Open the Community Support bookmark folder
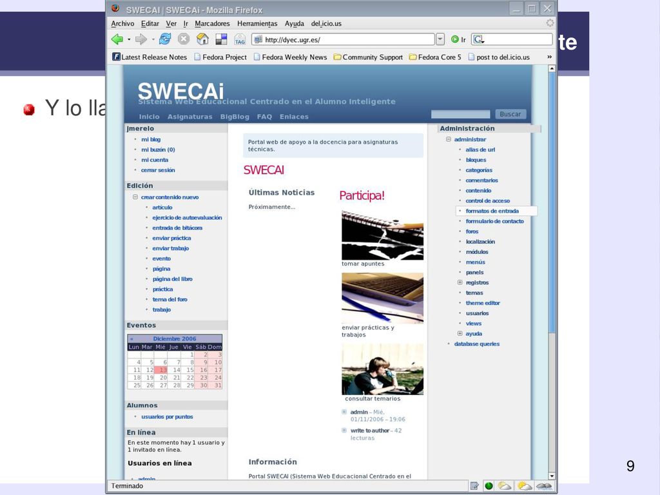 (368, 57)
